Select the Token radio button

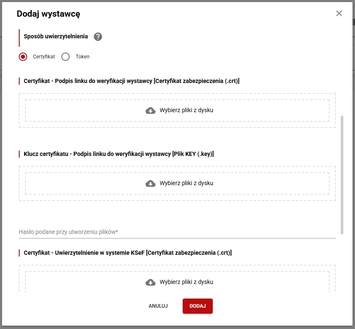[x=65, y=57]
